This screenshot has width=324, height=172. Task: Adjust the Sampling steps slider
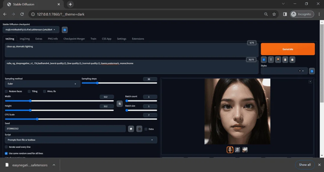pos(119,83)
